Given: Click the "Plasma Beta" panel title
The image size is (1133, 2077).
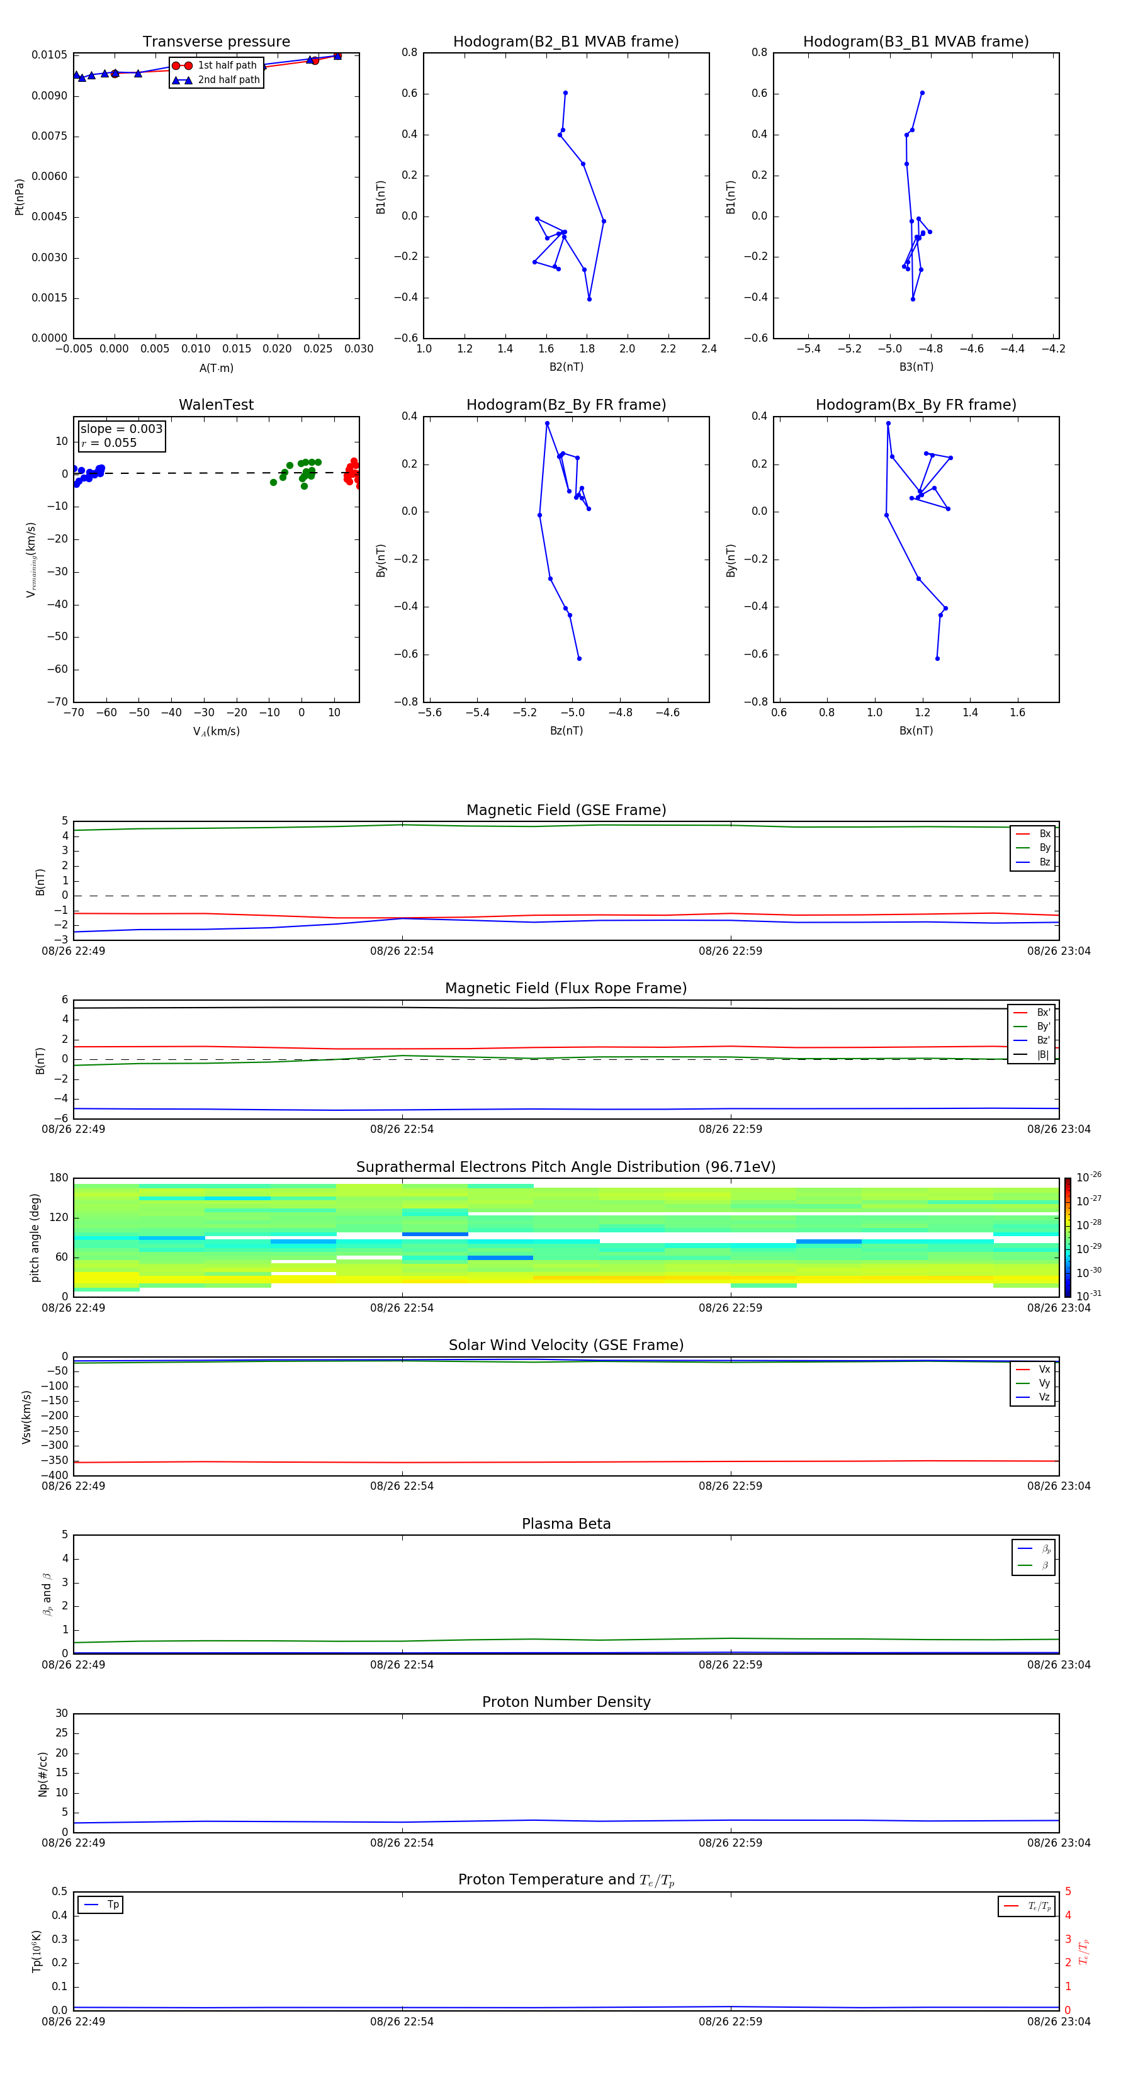Looking at the screenshot, I should pos(566,1524).
